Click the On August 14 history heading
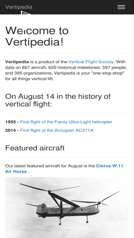This screenshot has width=134, height=238. [58, 100]
